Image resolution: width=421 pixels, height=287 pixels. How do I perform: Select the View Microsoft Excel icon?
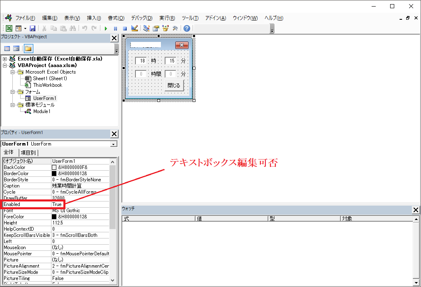(9, 28)
